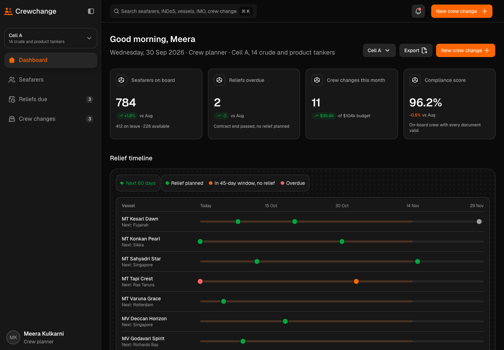The image size is (504, 350).
Task: Open the Cell A dropdown near Export
Action: point(379,50)
